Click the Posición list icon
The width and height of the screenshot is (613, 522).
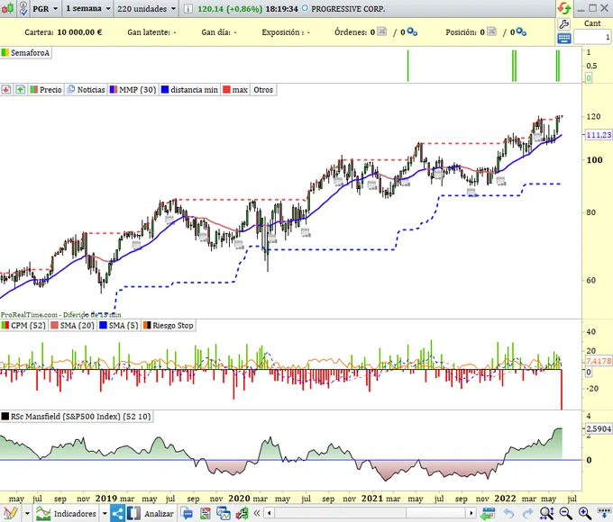(x=491, y=31)
